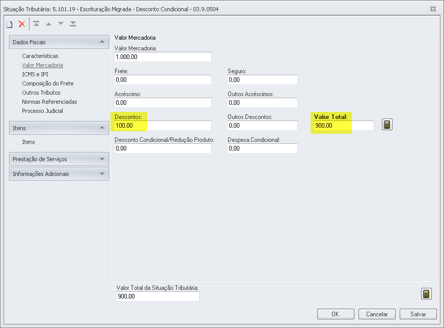Click the previous record up arrow

pos(48,24)
